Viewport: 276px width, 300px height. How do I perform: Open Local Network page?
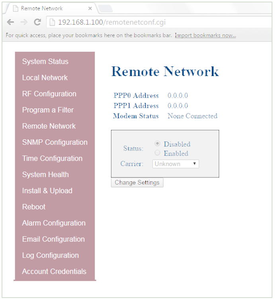point(45,78)
